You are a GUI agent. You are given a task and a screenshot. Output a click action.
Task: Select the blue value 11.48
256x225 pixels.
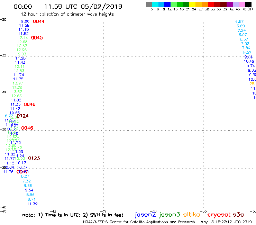point(15,109)
